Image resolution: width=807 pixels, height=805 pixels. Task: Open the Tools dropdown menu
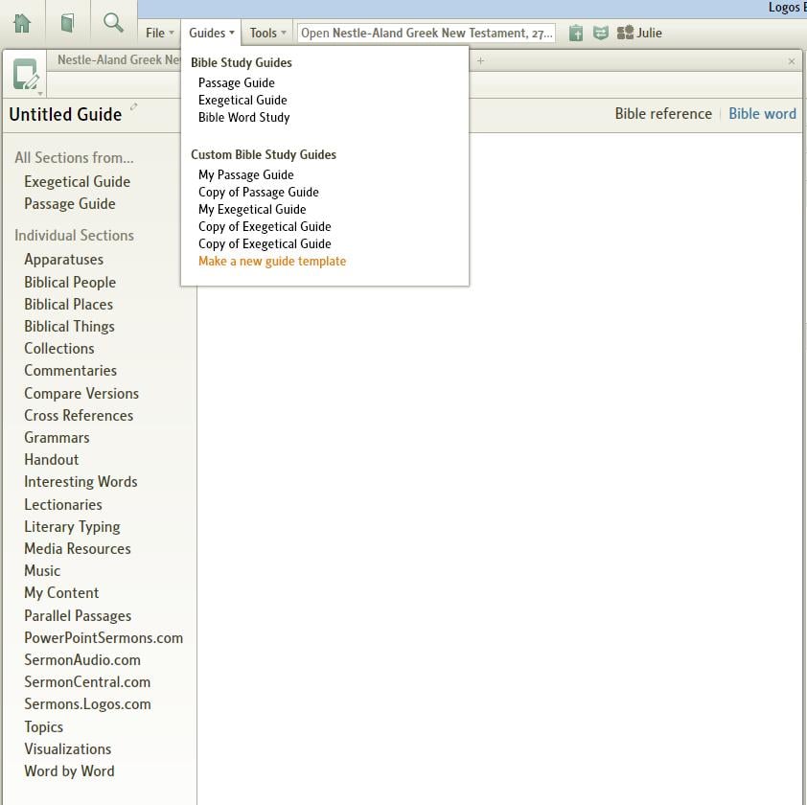pyautogui.click(x=267, y=33)
